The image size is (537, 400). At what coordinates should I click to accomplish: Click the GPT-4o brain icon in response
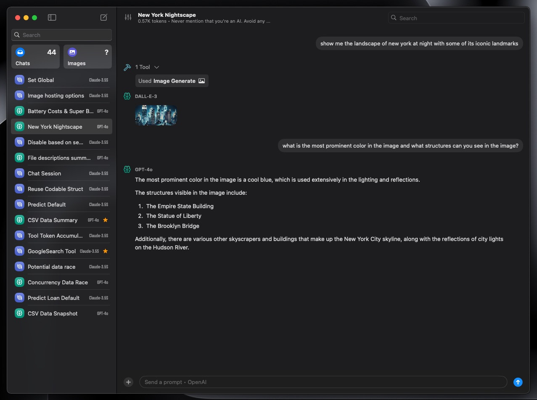[x=127, y=169]
